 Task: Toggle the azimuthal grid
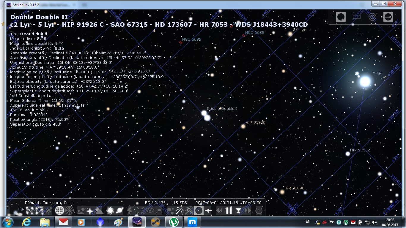coord(69,210)
